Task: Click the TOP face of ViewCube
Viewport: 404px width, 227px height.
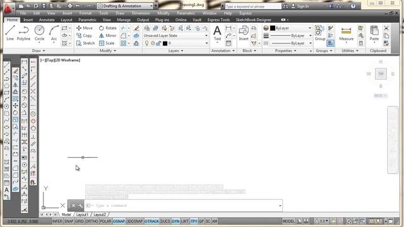Action: tap(381, 74)
